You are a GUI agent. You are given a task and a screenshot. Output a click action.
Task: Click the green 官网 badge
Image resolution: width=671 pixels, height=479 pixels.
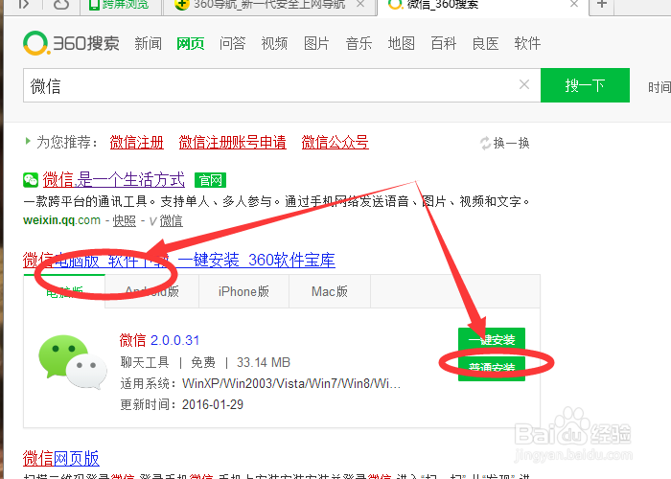pyautogui.click(x=210, y=180)
